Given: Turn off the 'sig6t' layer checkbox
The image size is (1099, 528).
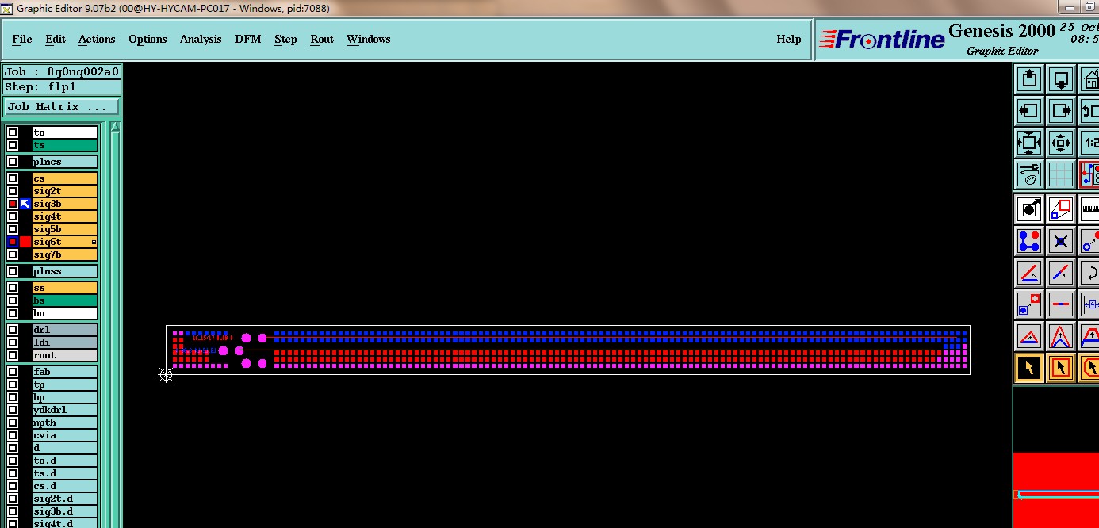Looking at the screenshot, I should (13, 242).
